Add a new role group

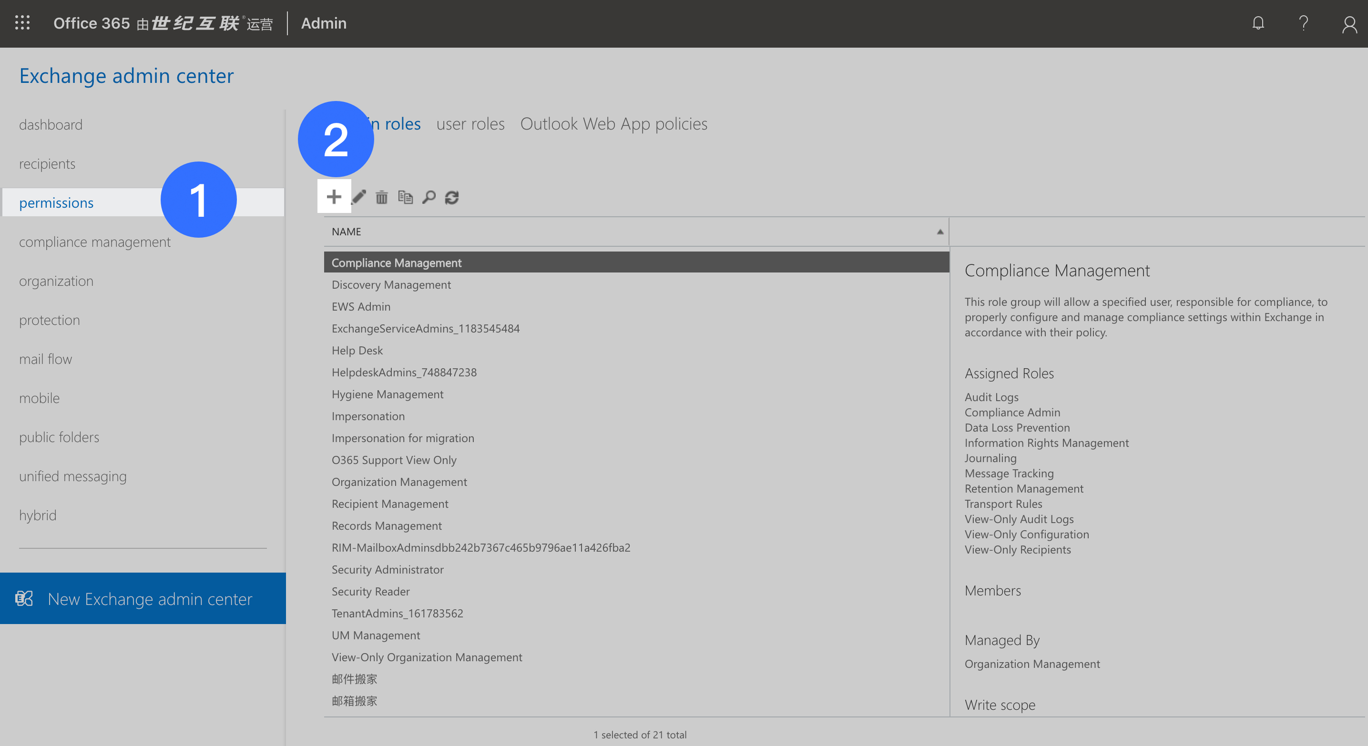click(334, 197)
